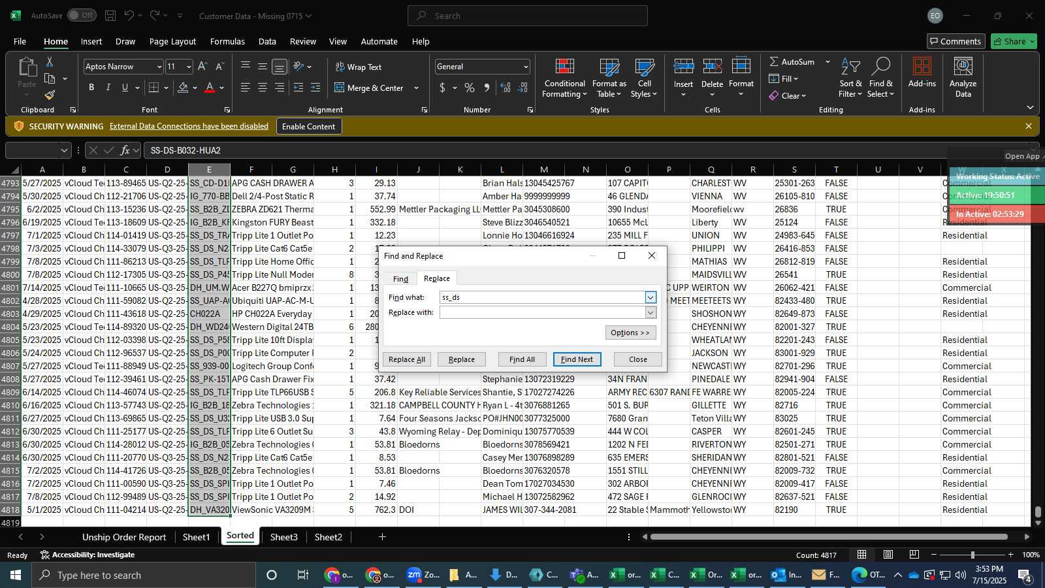Dismiss the security warning bar

tap(1029, 126)
